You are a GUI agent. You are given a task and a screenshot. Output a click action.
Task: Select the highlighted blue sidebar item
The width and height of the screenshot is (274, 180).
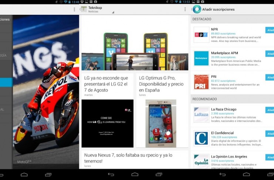[6, 82]
